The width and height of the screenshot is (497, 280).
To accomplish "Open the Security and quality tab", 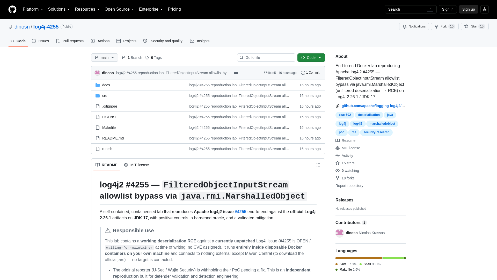I will click(x=163, y=41).
